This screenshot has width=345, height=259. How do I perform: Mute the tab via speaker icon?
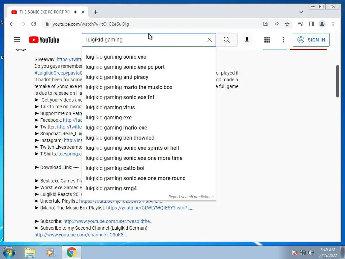click(76, 12)
